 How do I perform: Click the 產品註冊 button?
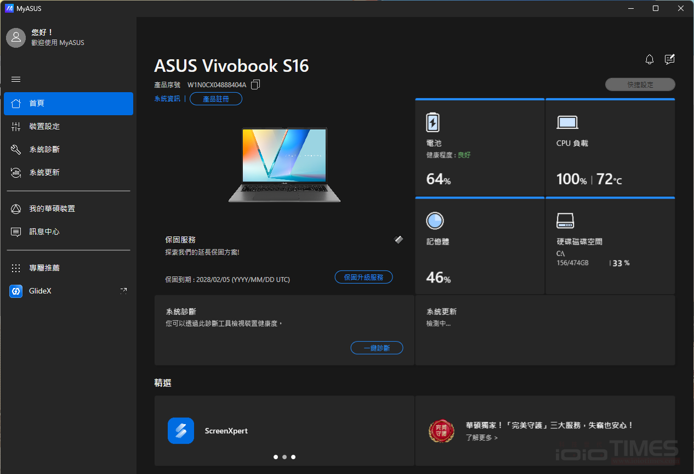[215, 98]
